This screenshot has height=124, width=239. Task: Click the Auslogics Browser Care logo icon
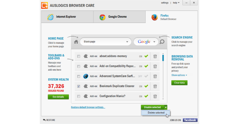44,6
